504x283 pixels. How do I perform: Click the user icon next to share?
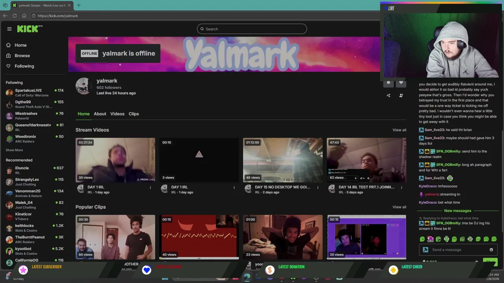point(401,95)
